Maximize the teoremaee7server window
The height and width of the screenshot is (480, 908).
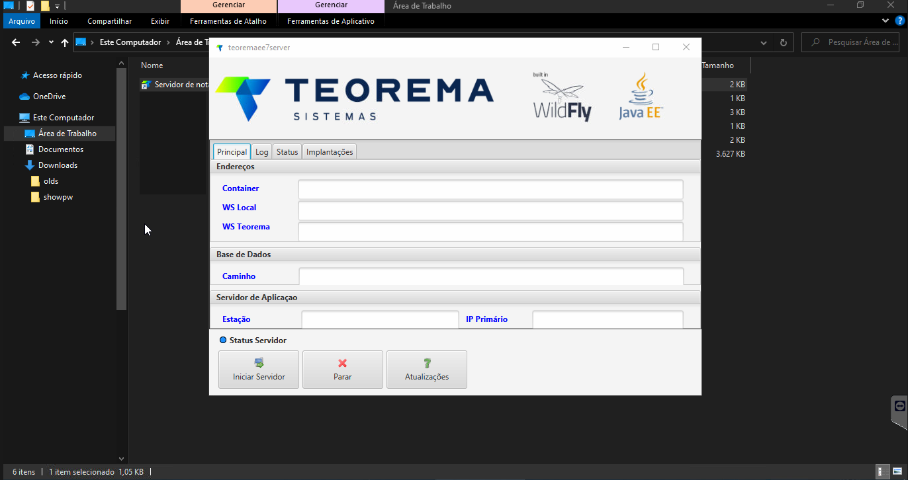coord(656,47)
